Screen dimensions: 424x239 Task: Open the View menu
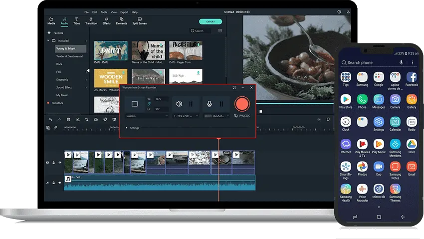[x=114, y=12]
